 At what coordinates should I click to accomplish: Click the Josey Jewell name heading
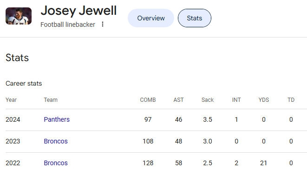coord(78,11)
